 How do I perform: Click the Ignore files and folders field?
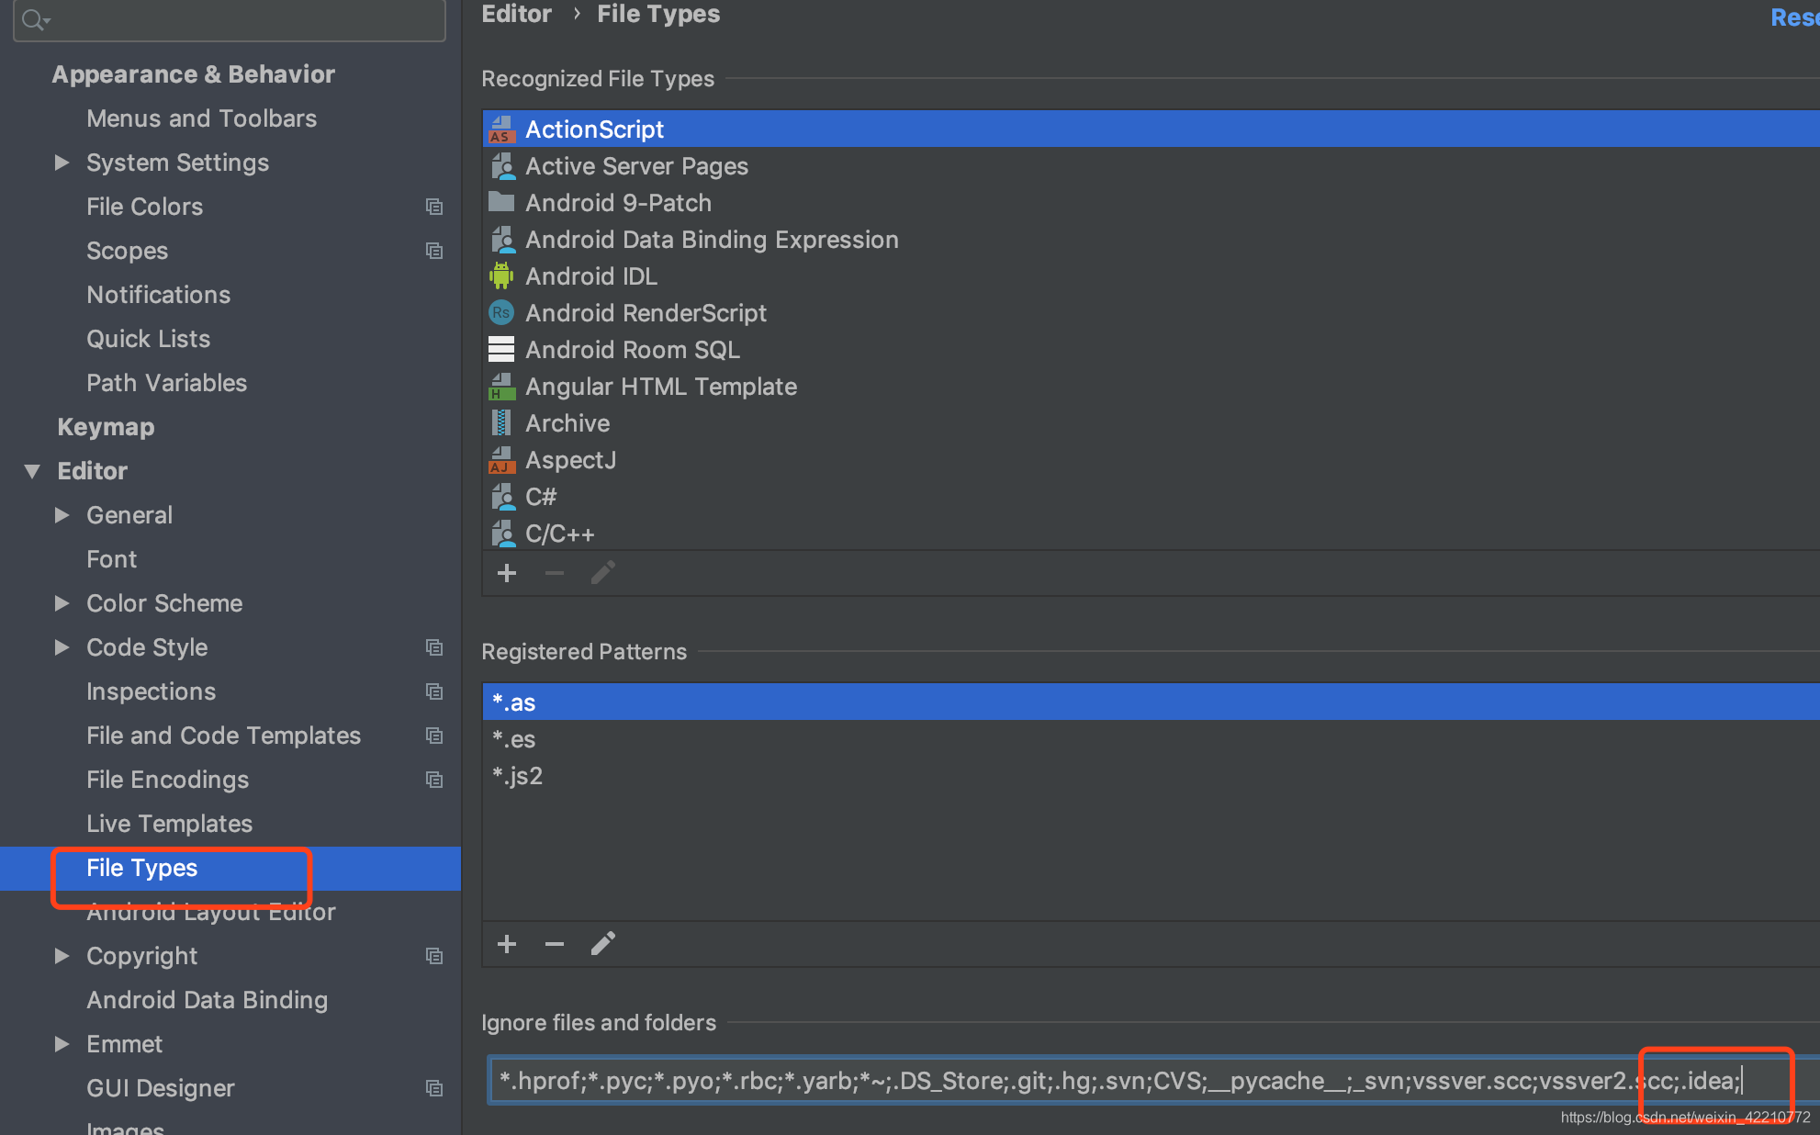click(1010, 1081)
